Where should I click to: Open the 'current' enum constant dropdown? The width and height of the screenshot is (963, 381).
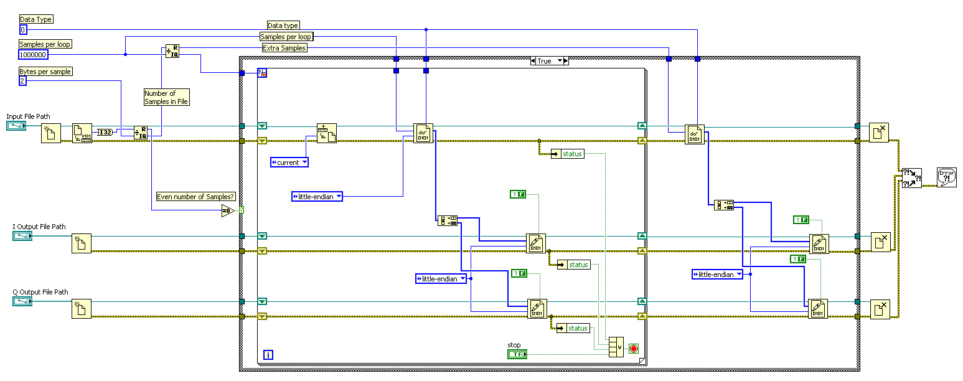coord(289,162)
